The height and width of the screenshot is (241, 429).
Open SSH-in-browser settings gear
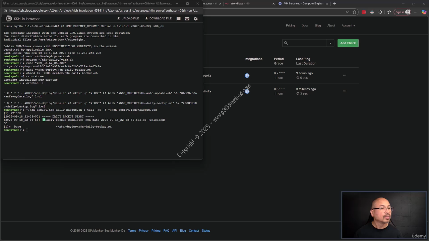click(196, 19)
